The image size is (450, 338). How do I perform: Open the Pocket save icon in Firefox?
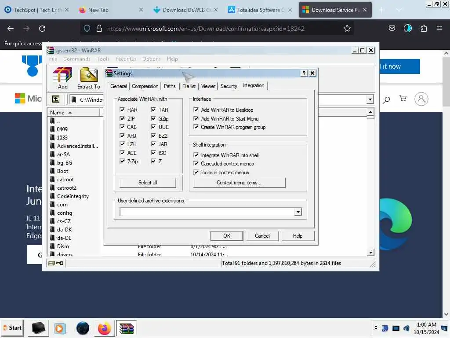(392, 29)
